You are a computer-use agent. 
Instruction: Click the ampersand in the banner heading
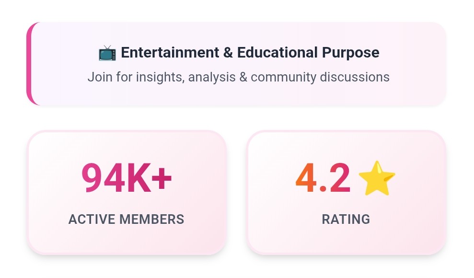pyautogui.click(x=228, y=53)
